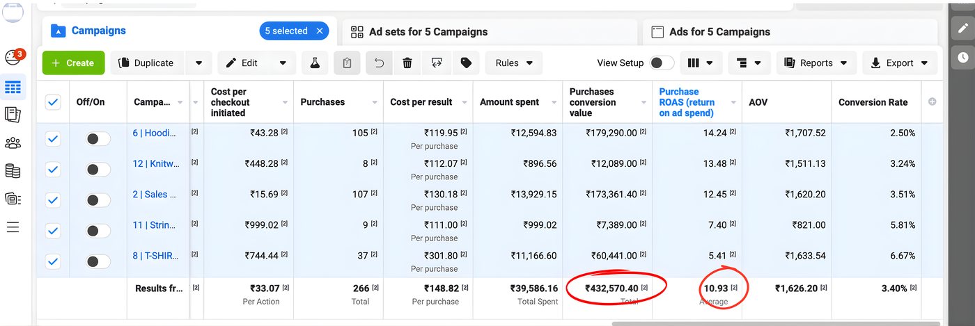Click the discard/revert drafts icon
The width and height of the screenshot is (975, 326).
click(x=437, y=63)
